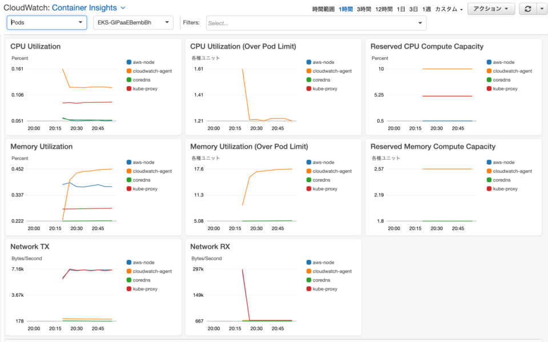The height and width of the screenshot is (342, 548).
Task: Toggle kube-proxy swatch in CPU Utilization legend
Action: (x=129, y=88)
